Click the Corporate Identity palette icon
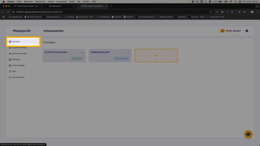 [10, 48]
